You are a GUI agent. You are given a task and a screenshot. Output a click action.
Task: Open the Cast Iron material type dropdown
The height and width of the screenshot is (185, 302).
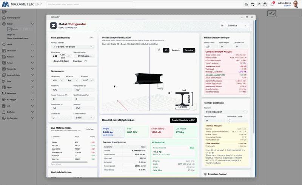coord(62,56)
